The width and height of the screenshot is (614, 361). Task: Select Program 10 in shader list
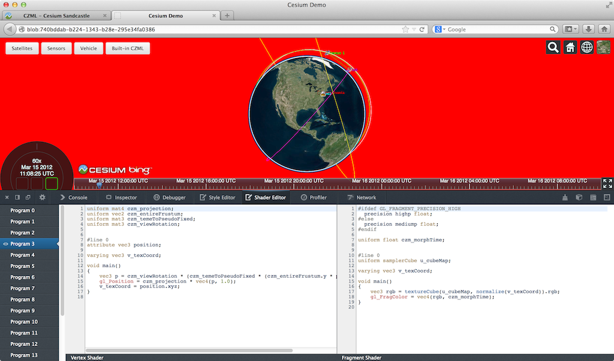(29, 322)
